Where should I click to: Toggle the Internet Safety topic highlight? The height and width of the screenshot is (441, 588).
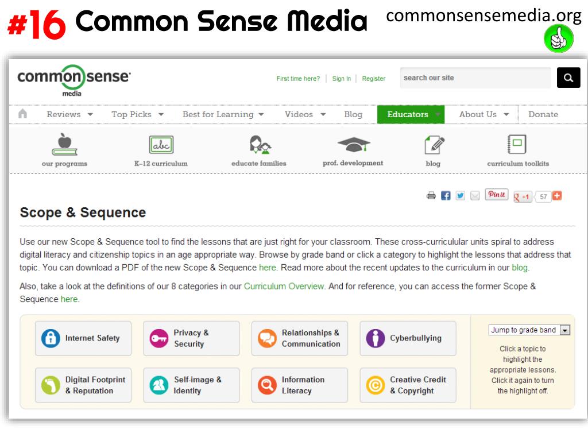[x=83, y=338]
